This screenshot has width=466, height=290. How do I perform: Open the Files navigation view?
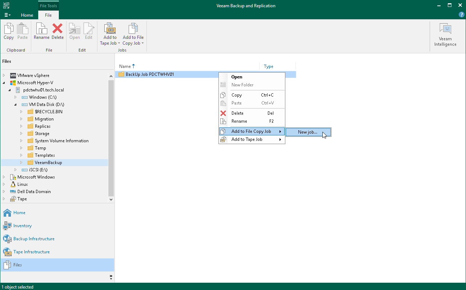click(57, 265)
